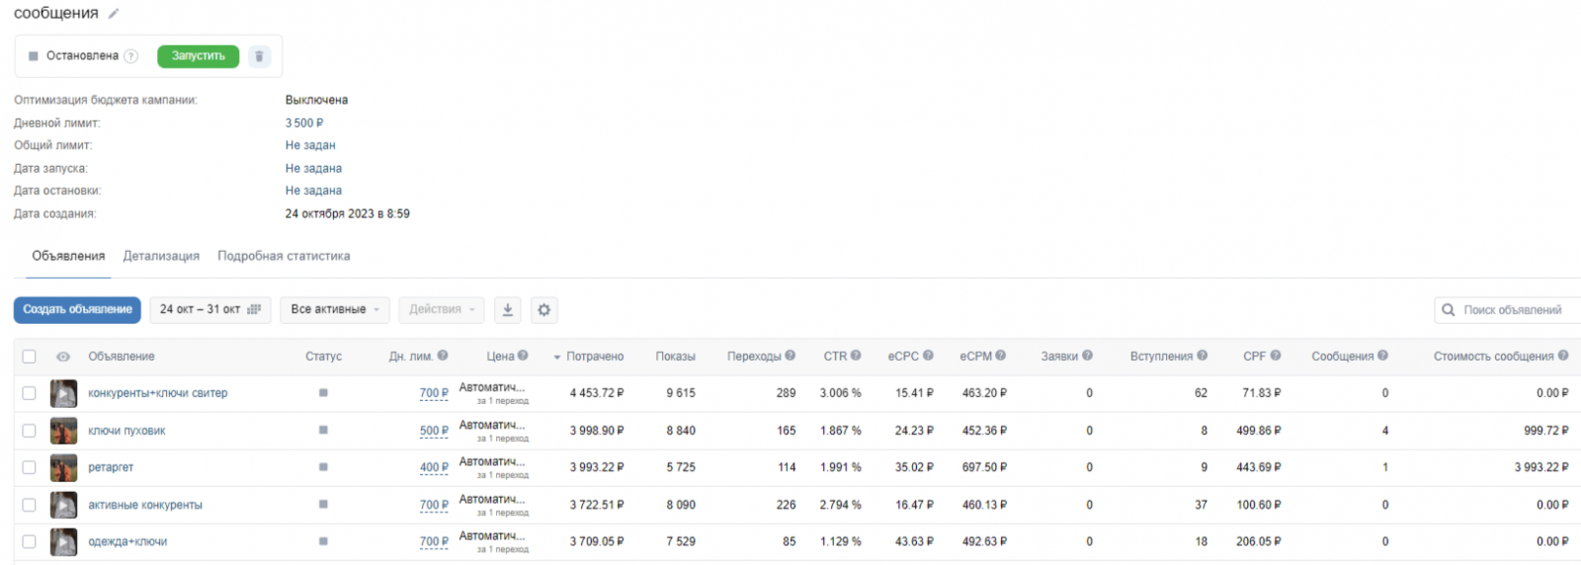Select checkbox for одежда+ключи ad

29,541
